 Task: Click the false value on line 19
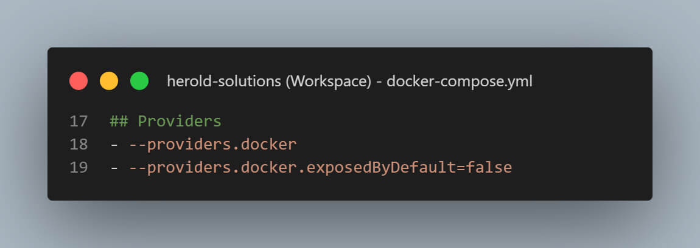[489, 167]
